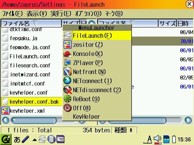Expand the input method selector arrow
Viewport: 194px width, 145px height.
click(x=35, y=140)
